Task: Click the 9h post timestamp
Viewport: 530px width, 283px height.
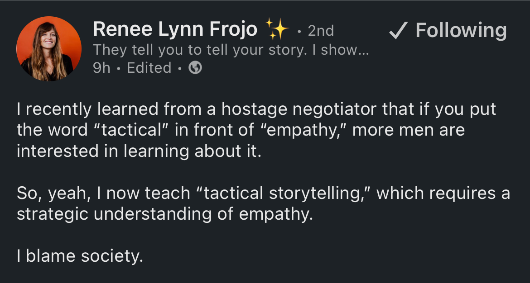Action: coord(101,68)
